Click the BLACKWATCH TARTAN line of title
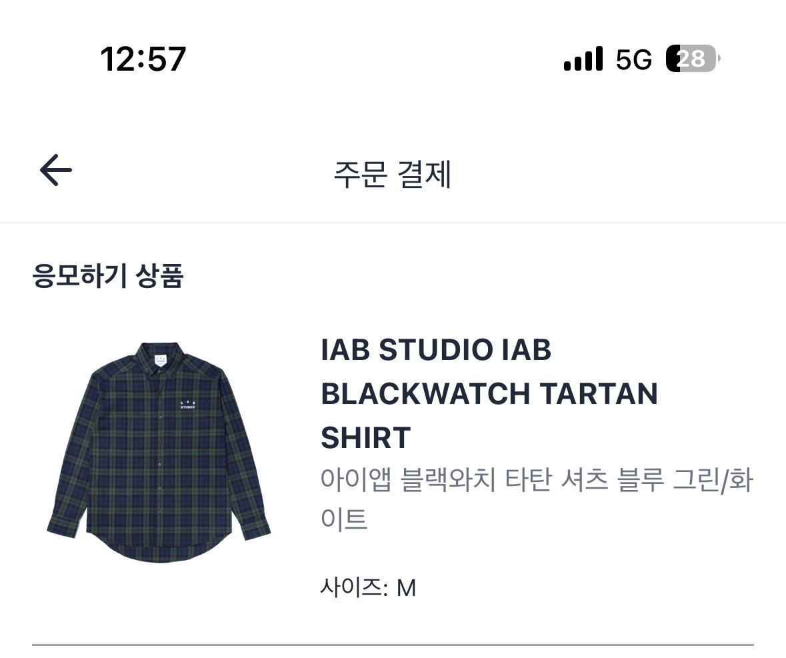The width and height of the screenshot is (786, 658). [x=489, y=394]
